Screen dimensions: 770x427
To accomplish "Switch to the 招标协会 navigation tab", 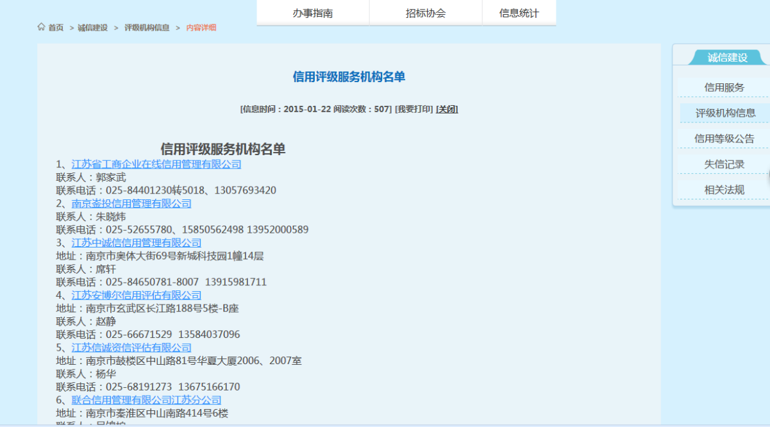I will 426,13.
